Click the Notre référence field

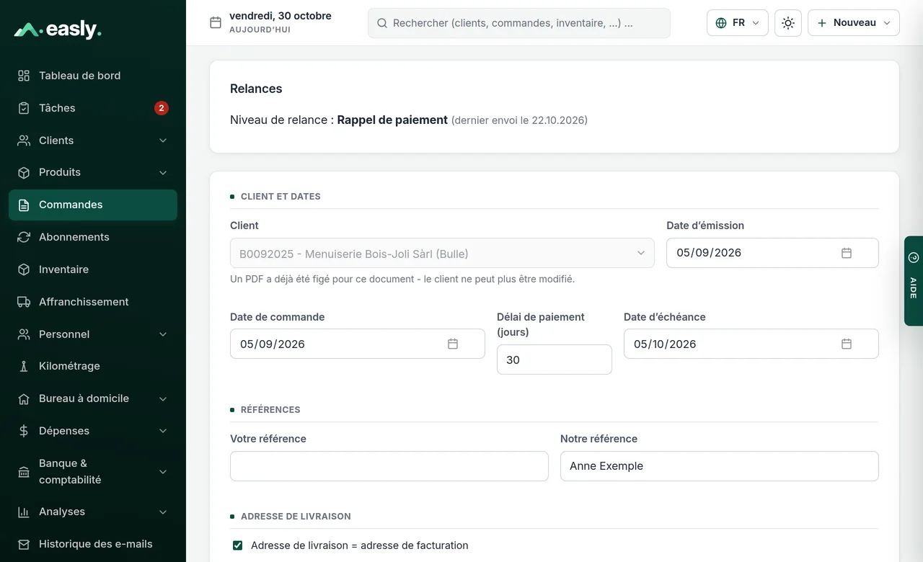tap(720, 466)
